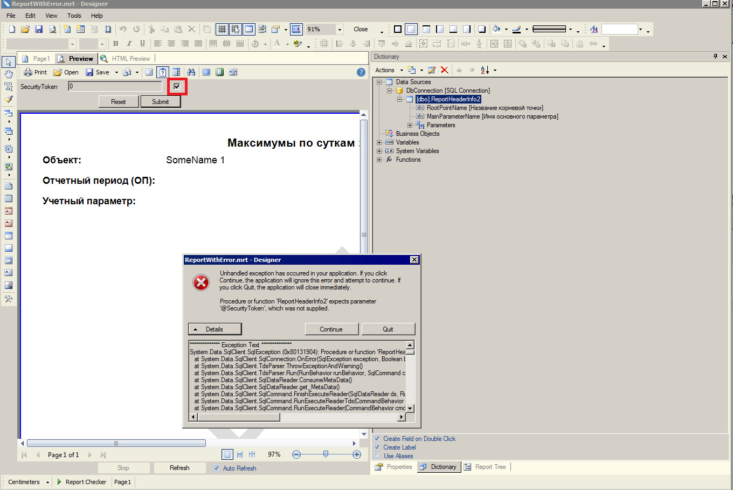Toggle the Parameters panel icon in preview toolbar
This screenshot has width=733, height=490.
[x=163, y=72]
